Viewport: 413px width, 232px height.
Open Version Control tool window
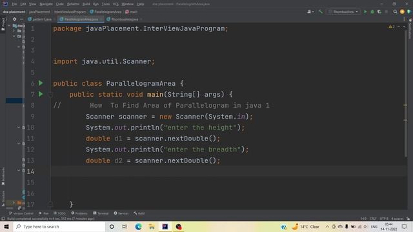pos(21,213)
